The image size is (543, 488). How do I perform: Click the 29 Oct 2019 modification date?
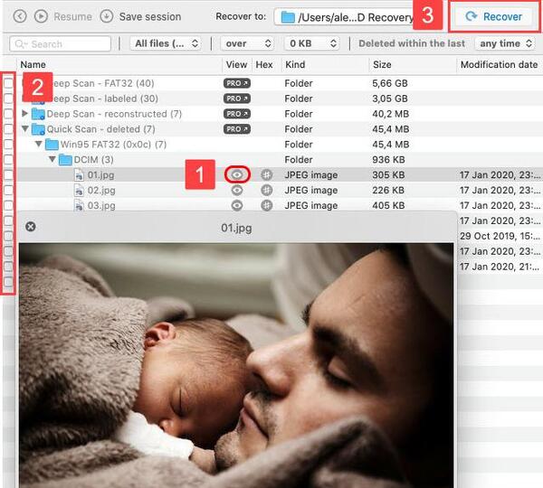point(500,236)
